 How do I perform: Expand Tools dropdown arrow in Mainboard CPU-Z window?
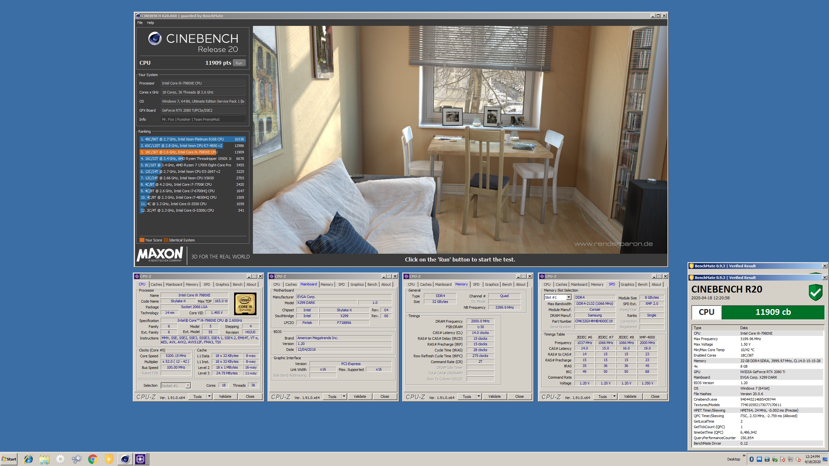click(344, 396)
